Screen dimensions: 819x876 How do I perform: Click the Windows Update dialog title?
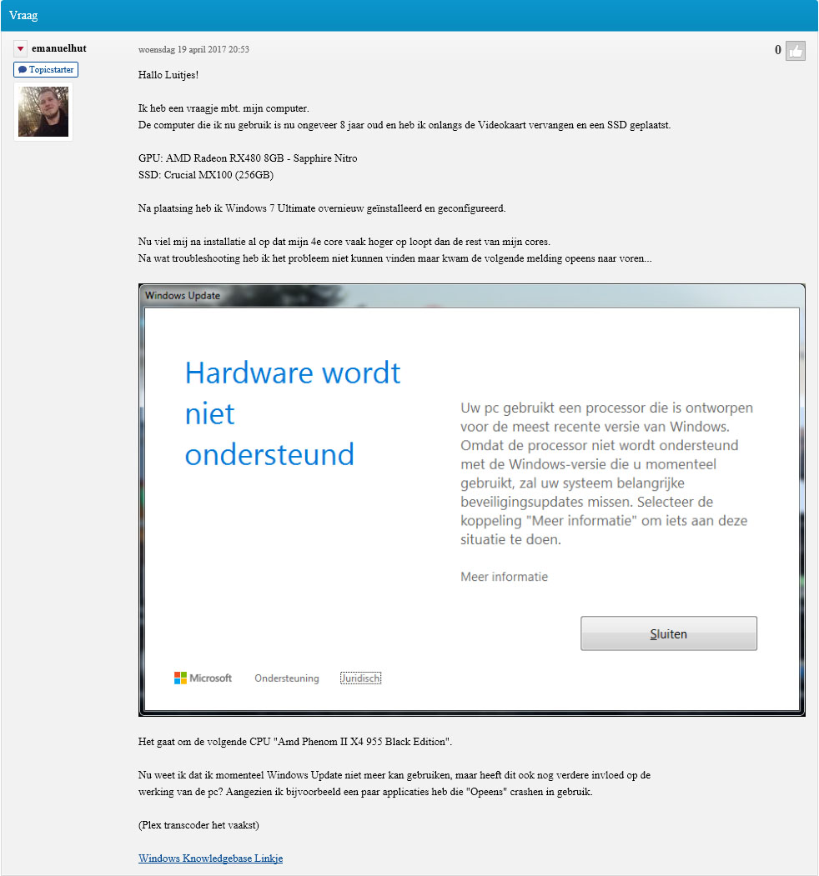pos(183,296)
